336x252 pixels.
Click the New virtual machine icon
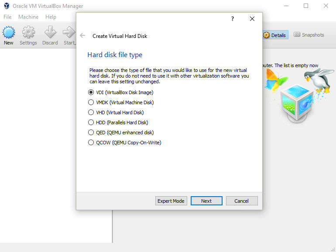point(9,33)
